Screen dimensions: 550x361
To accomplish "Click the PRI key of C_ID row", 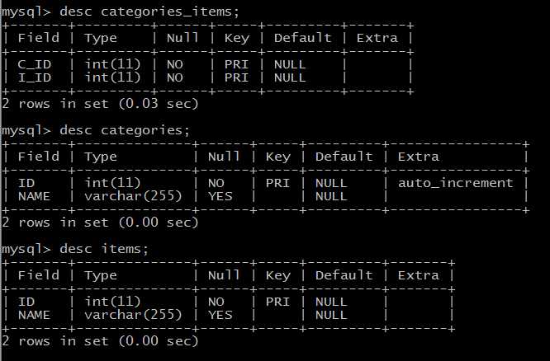I will 236,64.
